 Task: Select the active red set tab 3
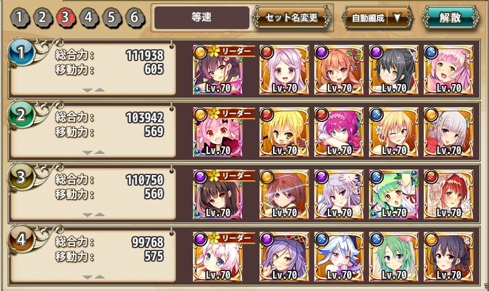65,17
